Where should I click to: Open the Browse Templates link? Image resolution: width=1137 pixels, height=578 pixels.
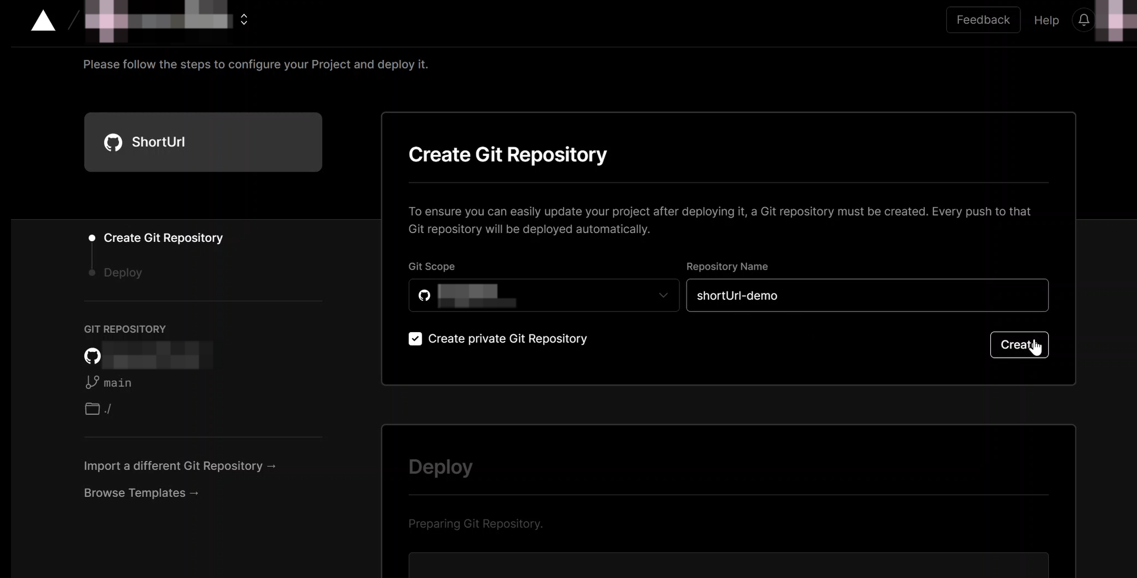(141, 492)
